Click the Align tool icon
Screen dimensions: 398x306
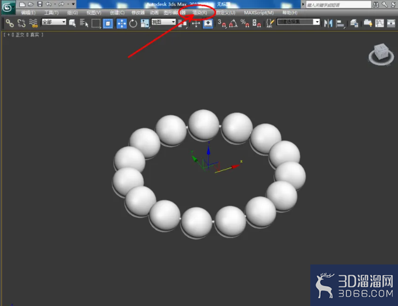(x=340, y=23)
